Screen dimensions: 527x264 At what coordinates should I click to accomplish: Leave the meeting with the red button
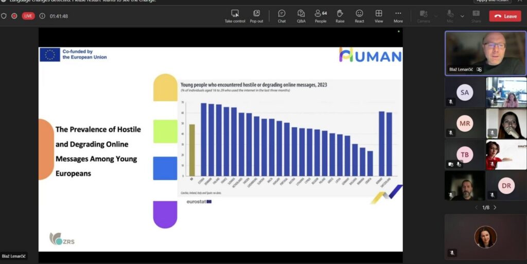click(x=505, y=16)
